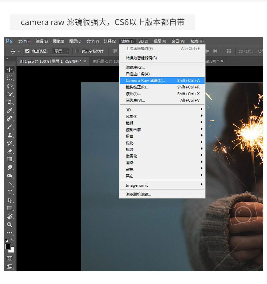Open tool preset picker arrow beside Move icon

click(x=19, y=52)
